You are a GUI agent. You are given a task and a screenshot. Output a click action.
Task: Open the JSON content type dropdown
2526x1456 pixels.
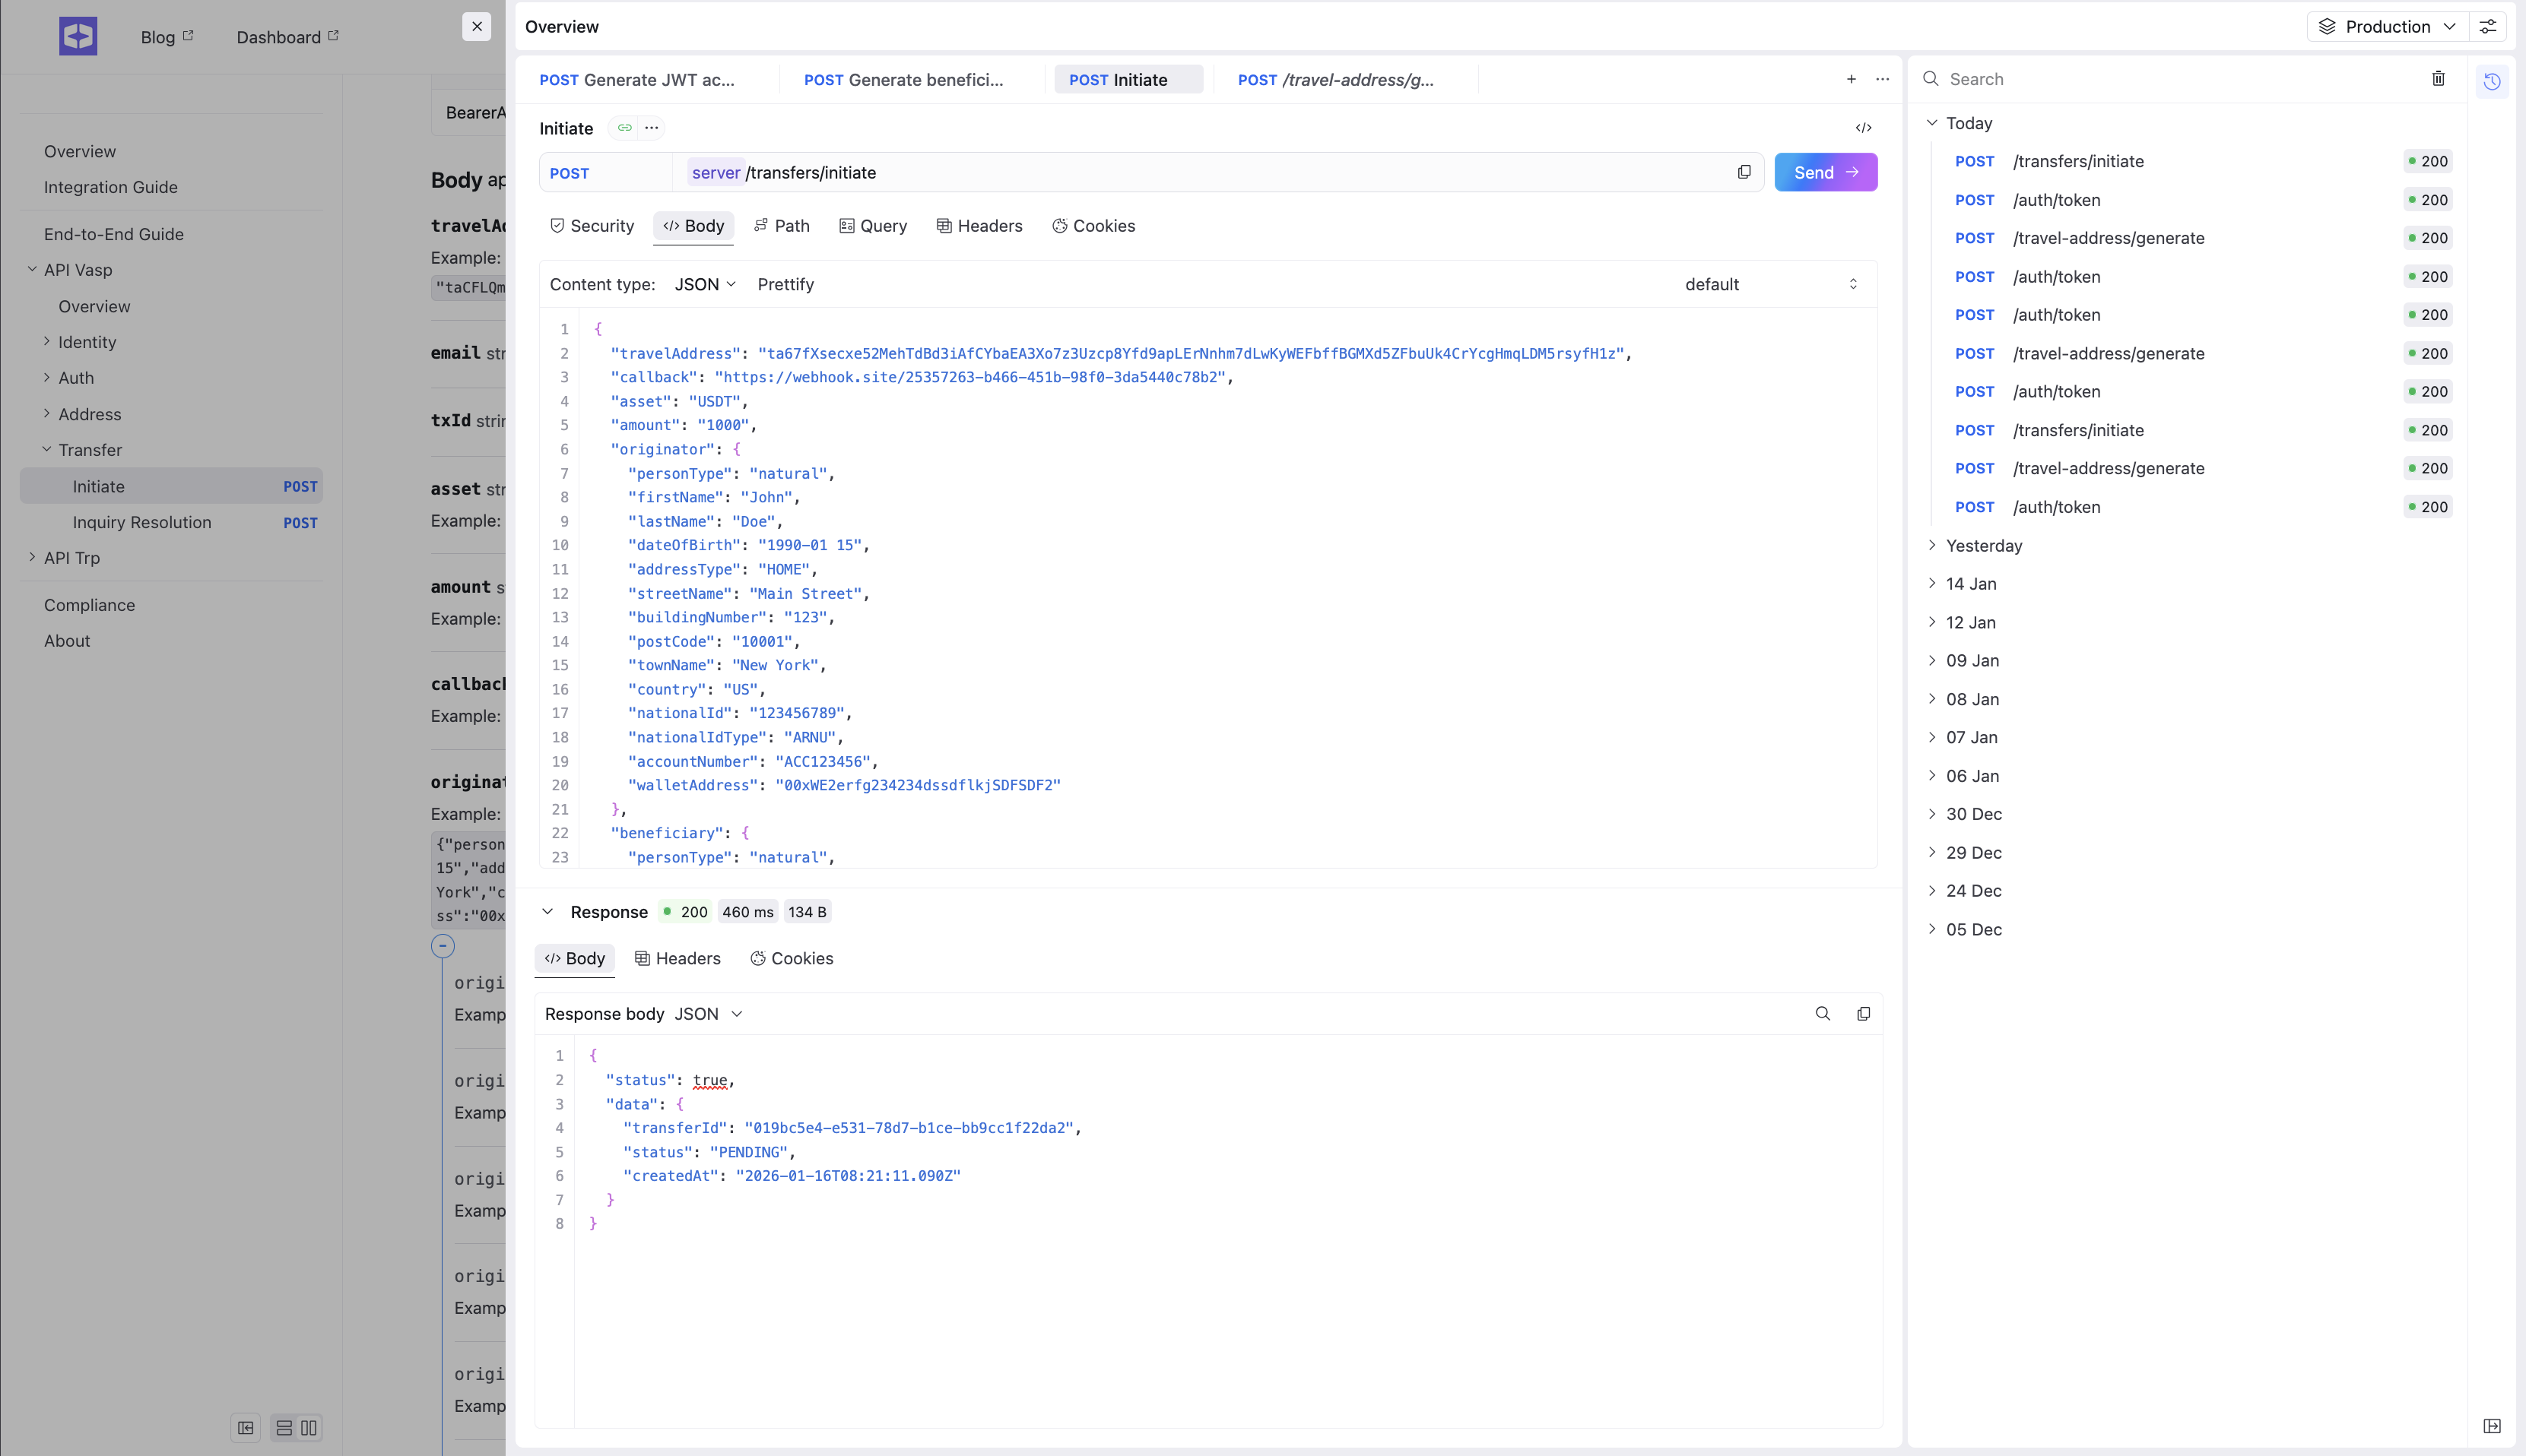point(706,284)
